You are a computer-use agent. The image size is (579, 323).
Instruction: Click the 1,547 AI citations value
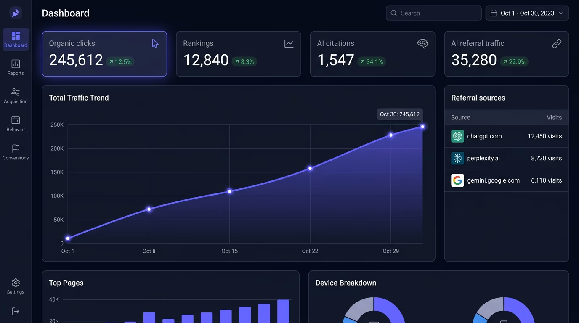335,60
